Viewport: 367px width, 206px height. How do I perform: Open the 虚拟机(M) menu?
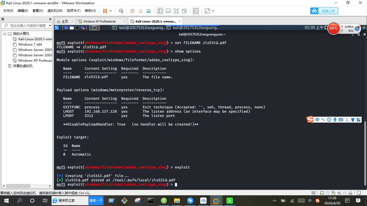coord(55,11)
